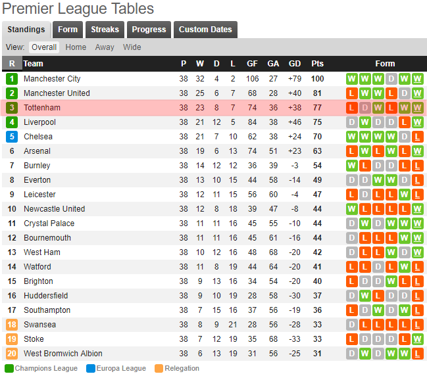427x376 pixels.
Task: Click Manchester City's most recent W form badge
Action: tap(417, 79)
